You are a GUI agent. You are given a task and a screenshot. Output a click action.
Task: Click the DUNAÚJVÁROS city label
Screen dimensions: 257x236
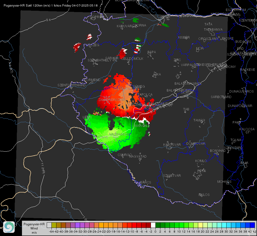[242, 92]
